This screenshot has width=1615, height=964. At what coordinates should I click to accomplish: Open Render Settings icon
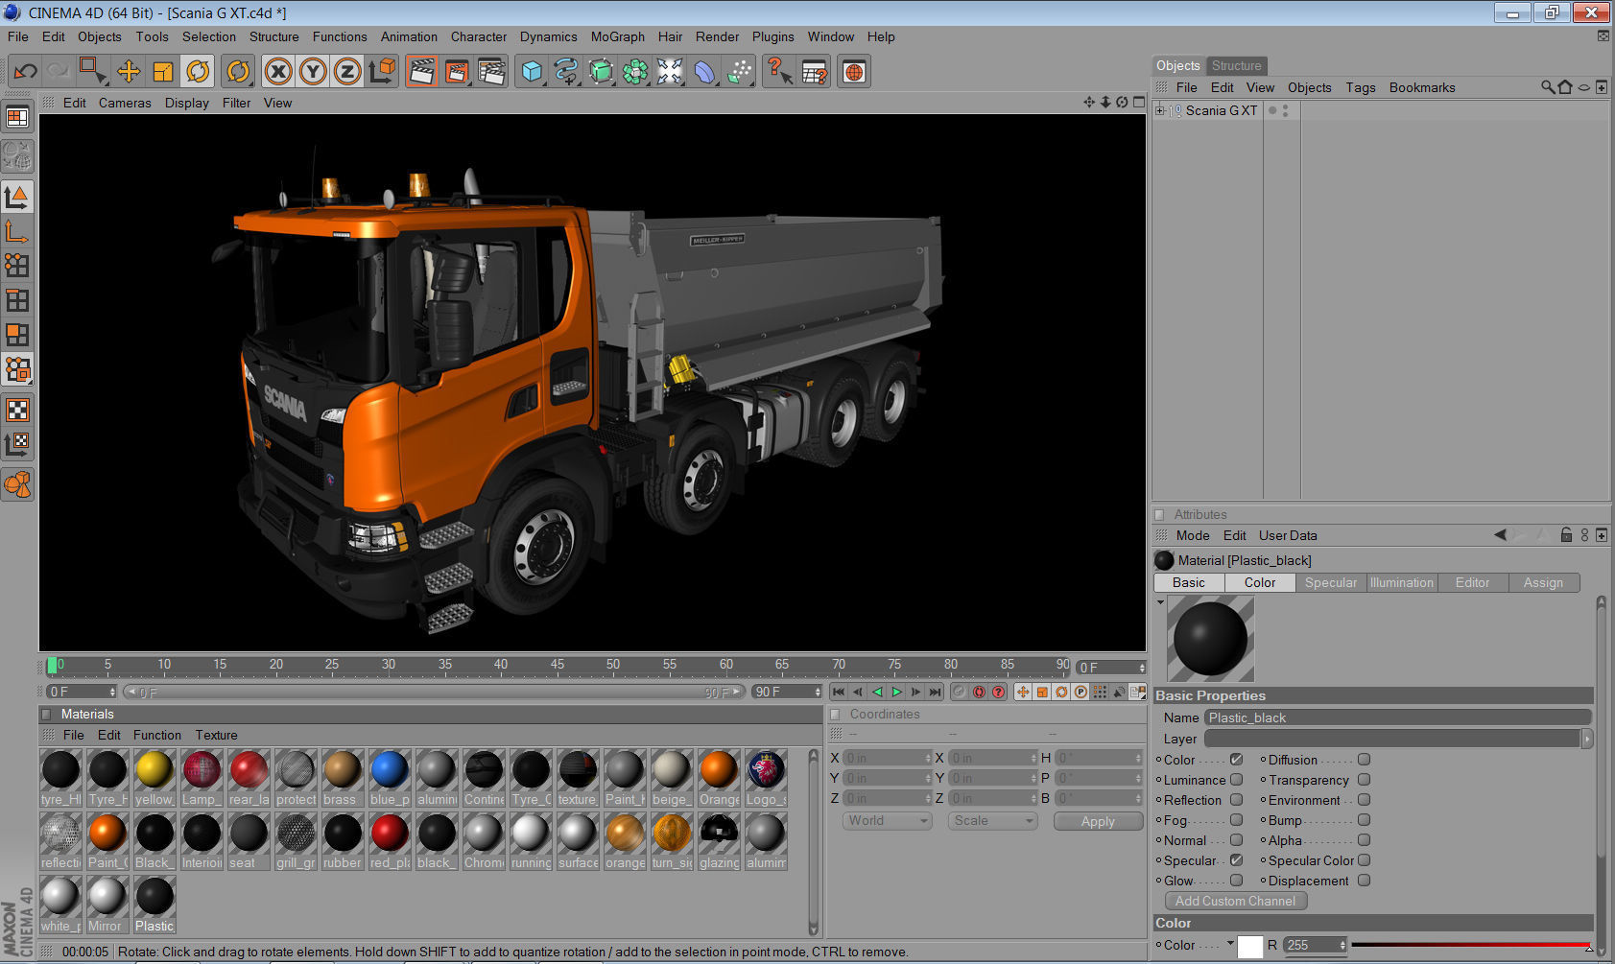tap(491, 71)
